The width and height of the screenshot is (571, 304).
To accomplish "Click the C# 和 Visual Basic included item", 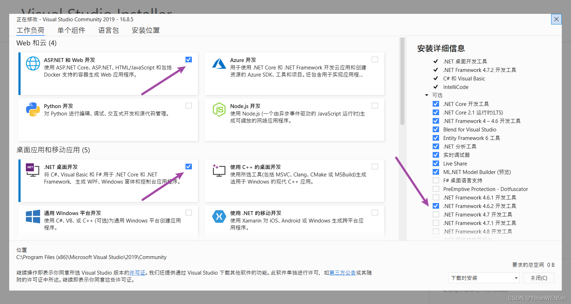I will [464, 78].
